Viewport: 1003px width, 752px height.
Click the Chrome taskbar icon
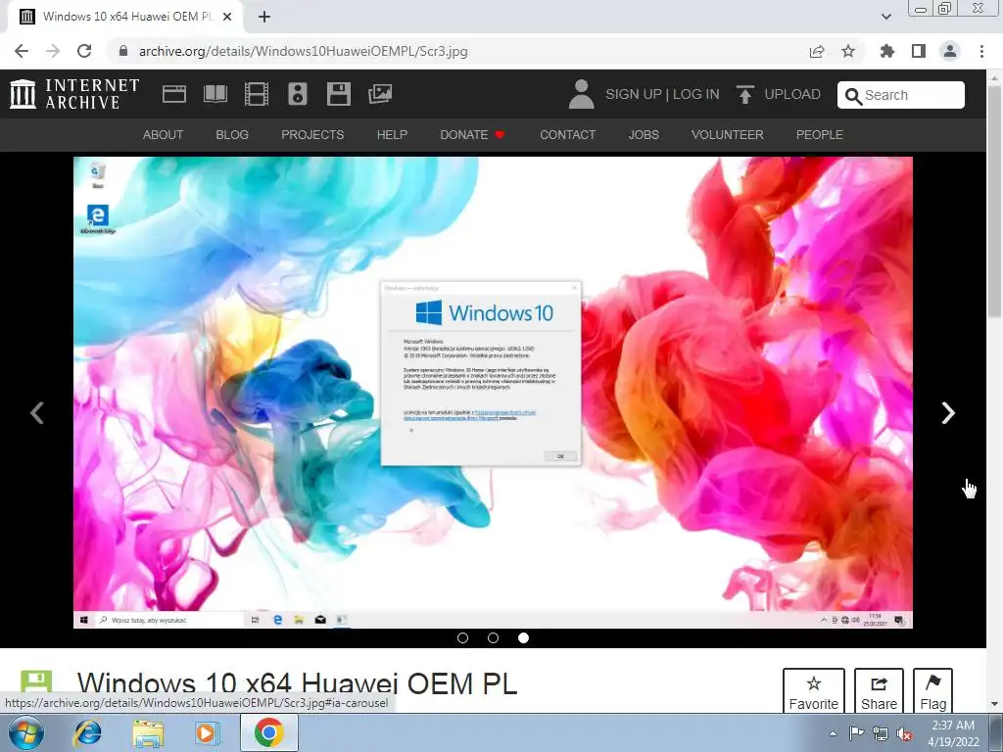tap(268, 733)
